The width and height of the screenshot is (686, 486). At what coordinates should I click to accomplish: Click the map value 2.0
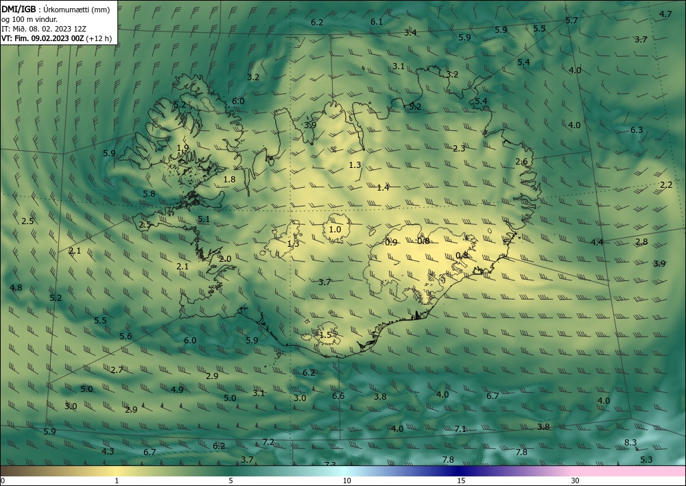(225, 258)
